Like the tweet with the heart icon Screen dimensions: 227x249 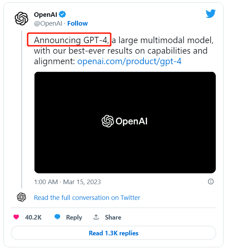click(16, 217)
